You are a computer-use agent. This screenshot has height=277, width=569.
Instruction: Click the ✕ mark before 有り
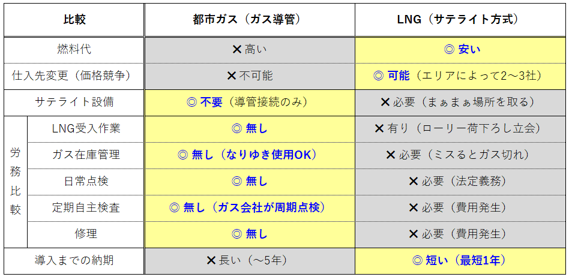point(379,128)
